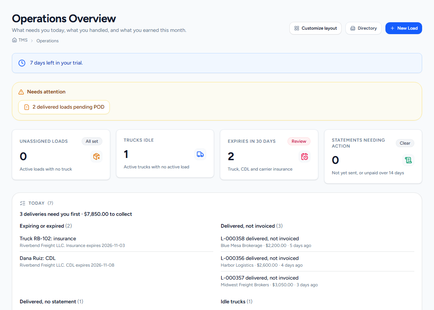Click the package icon on Unassigned Loads card

96,156
